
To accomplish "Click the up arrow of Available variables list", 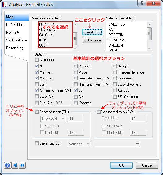I will (75, 24).
